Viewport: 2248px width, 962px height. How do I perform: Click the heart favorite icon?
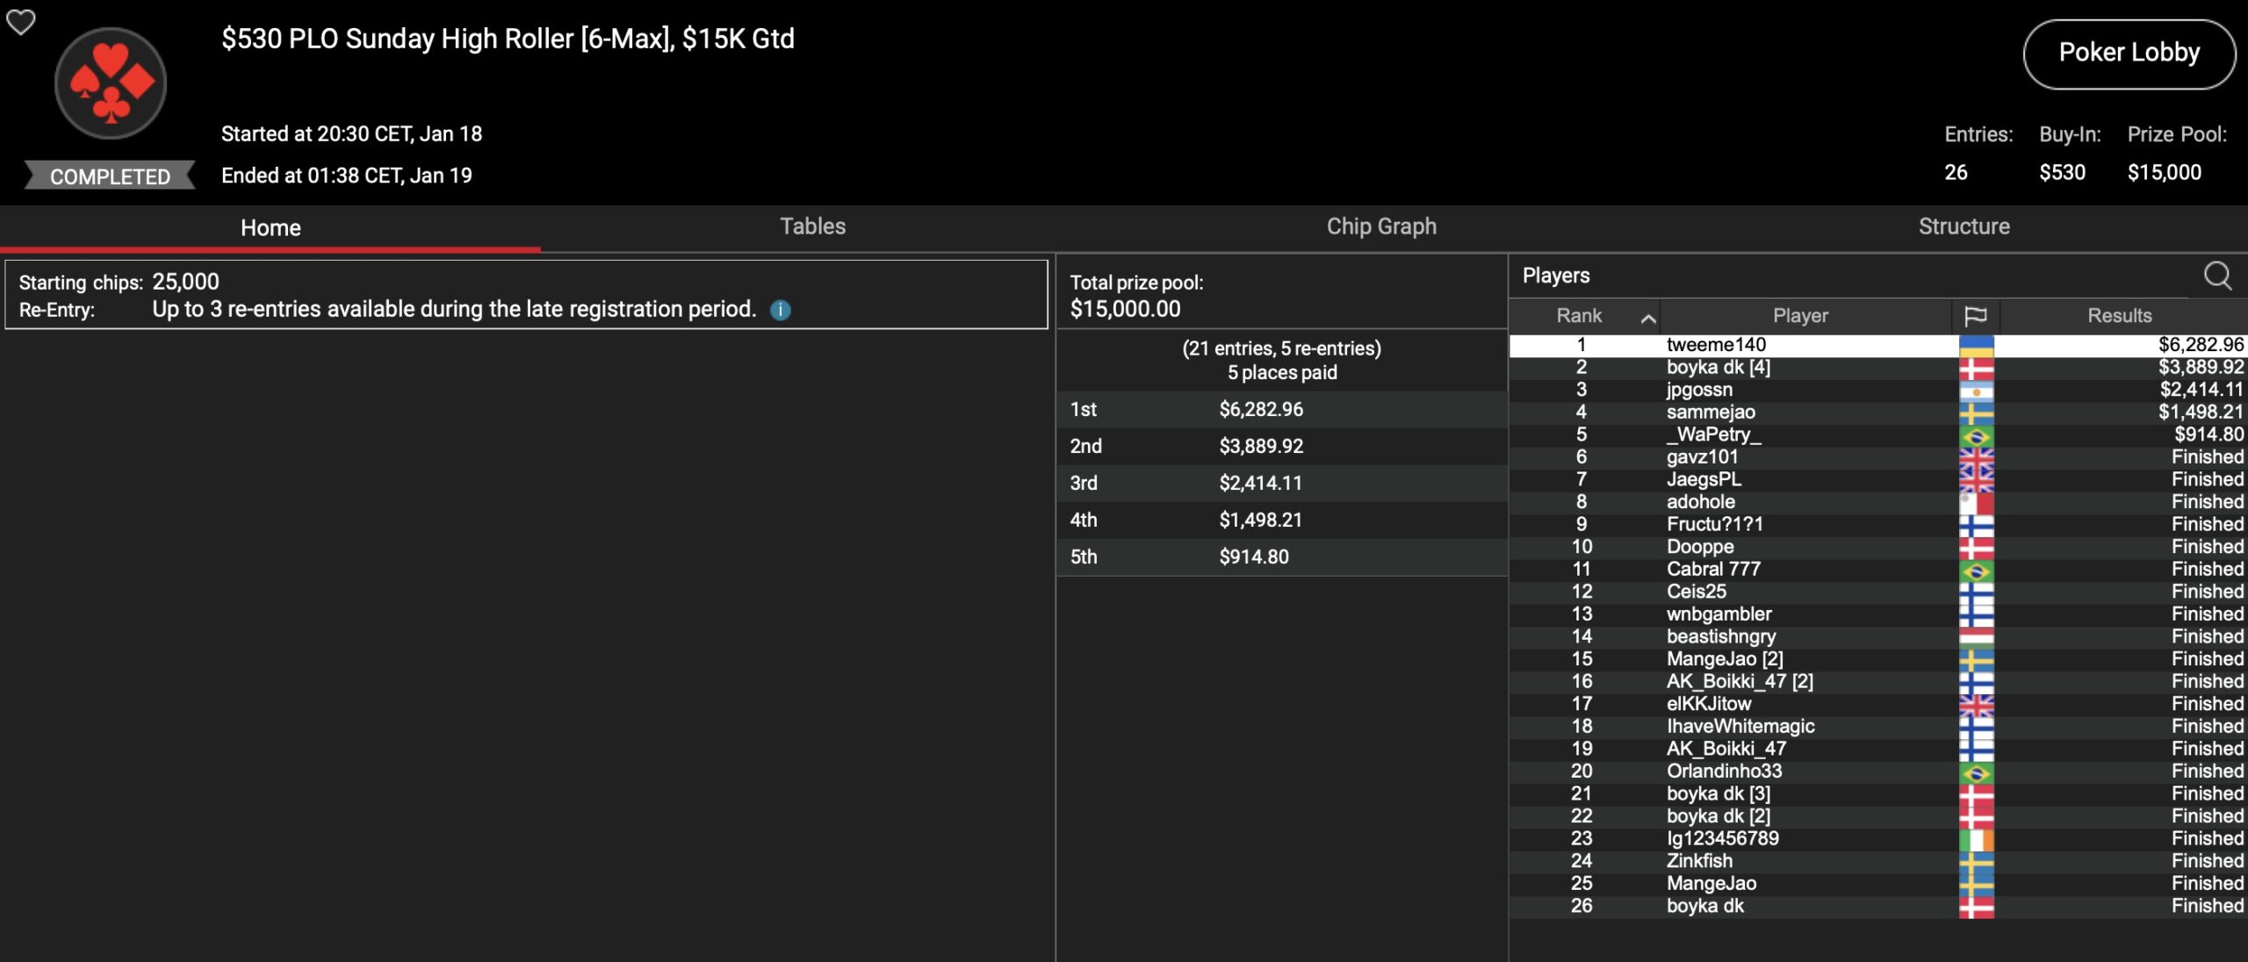tap(21, 22)
